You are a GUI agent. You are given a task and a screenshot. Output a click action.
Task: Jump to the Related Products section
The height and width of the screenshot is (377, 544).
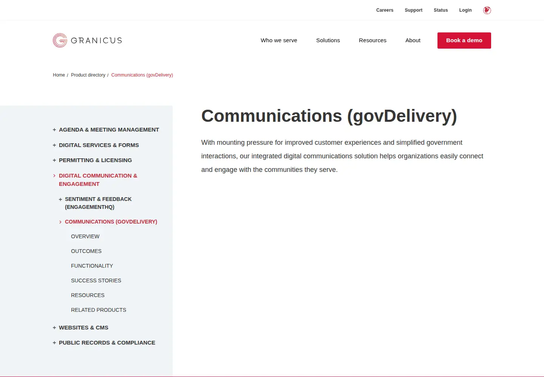click(99, 310)
